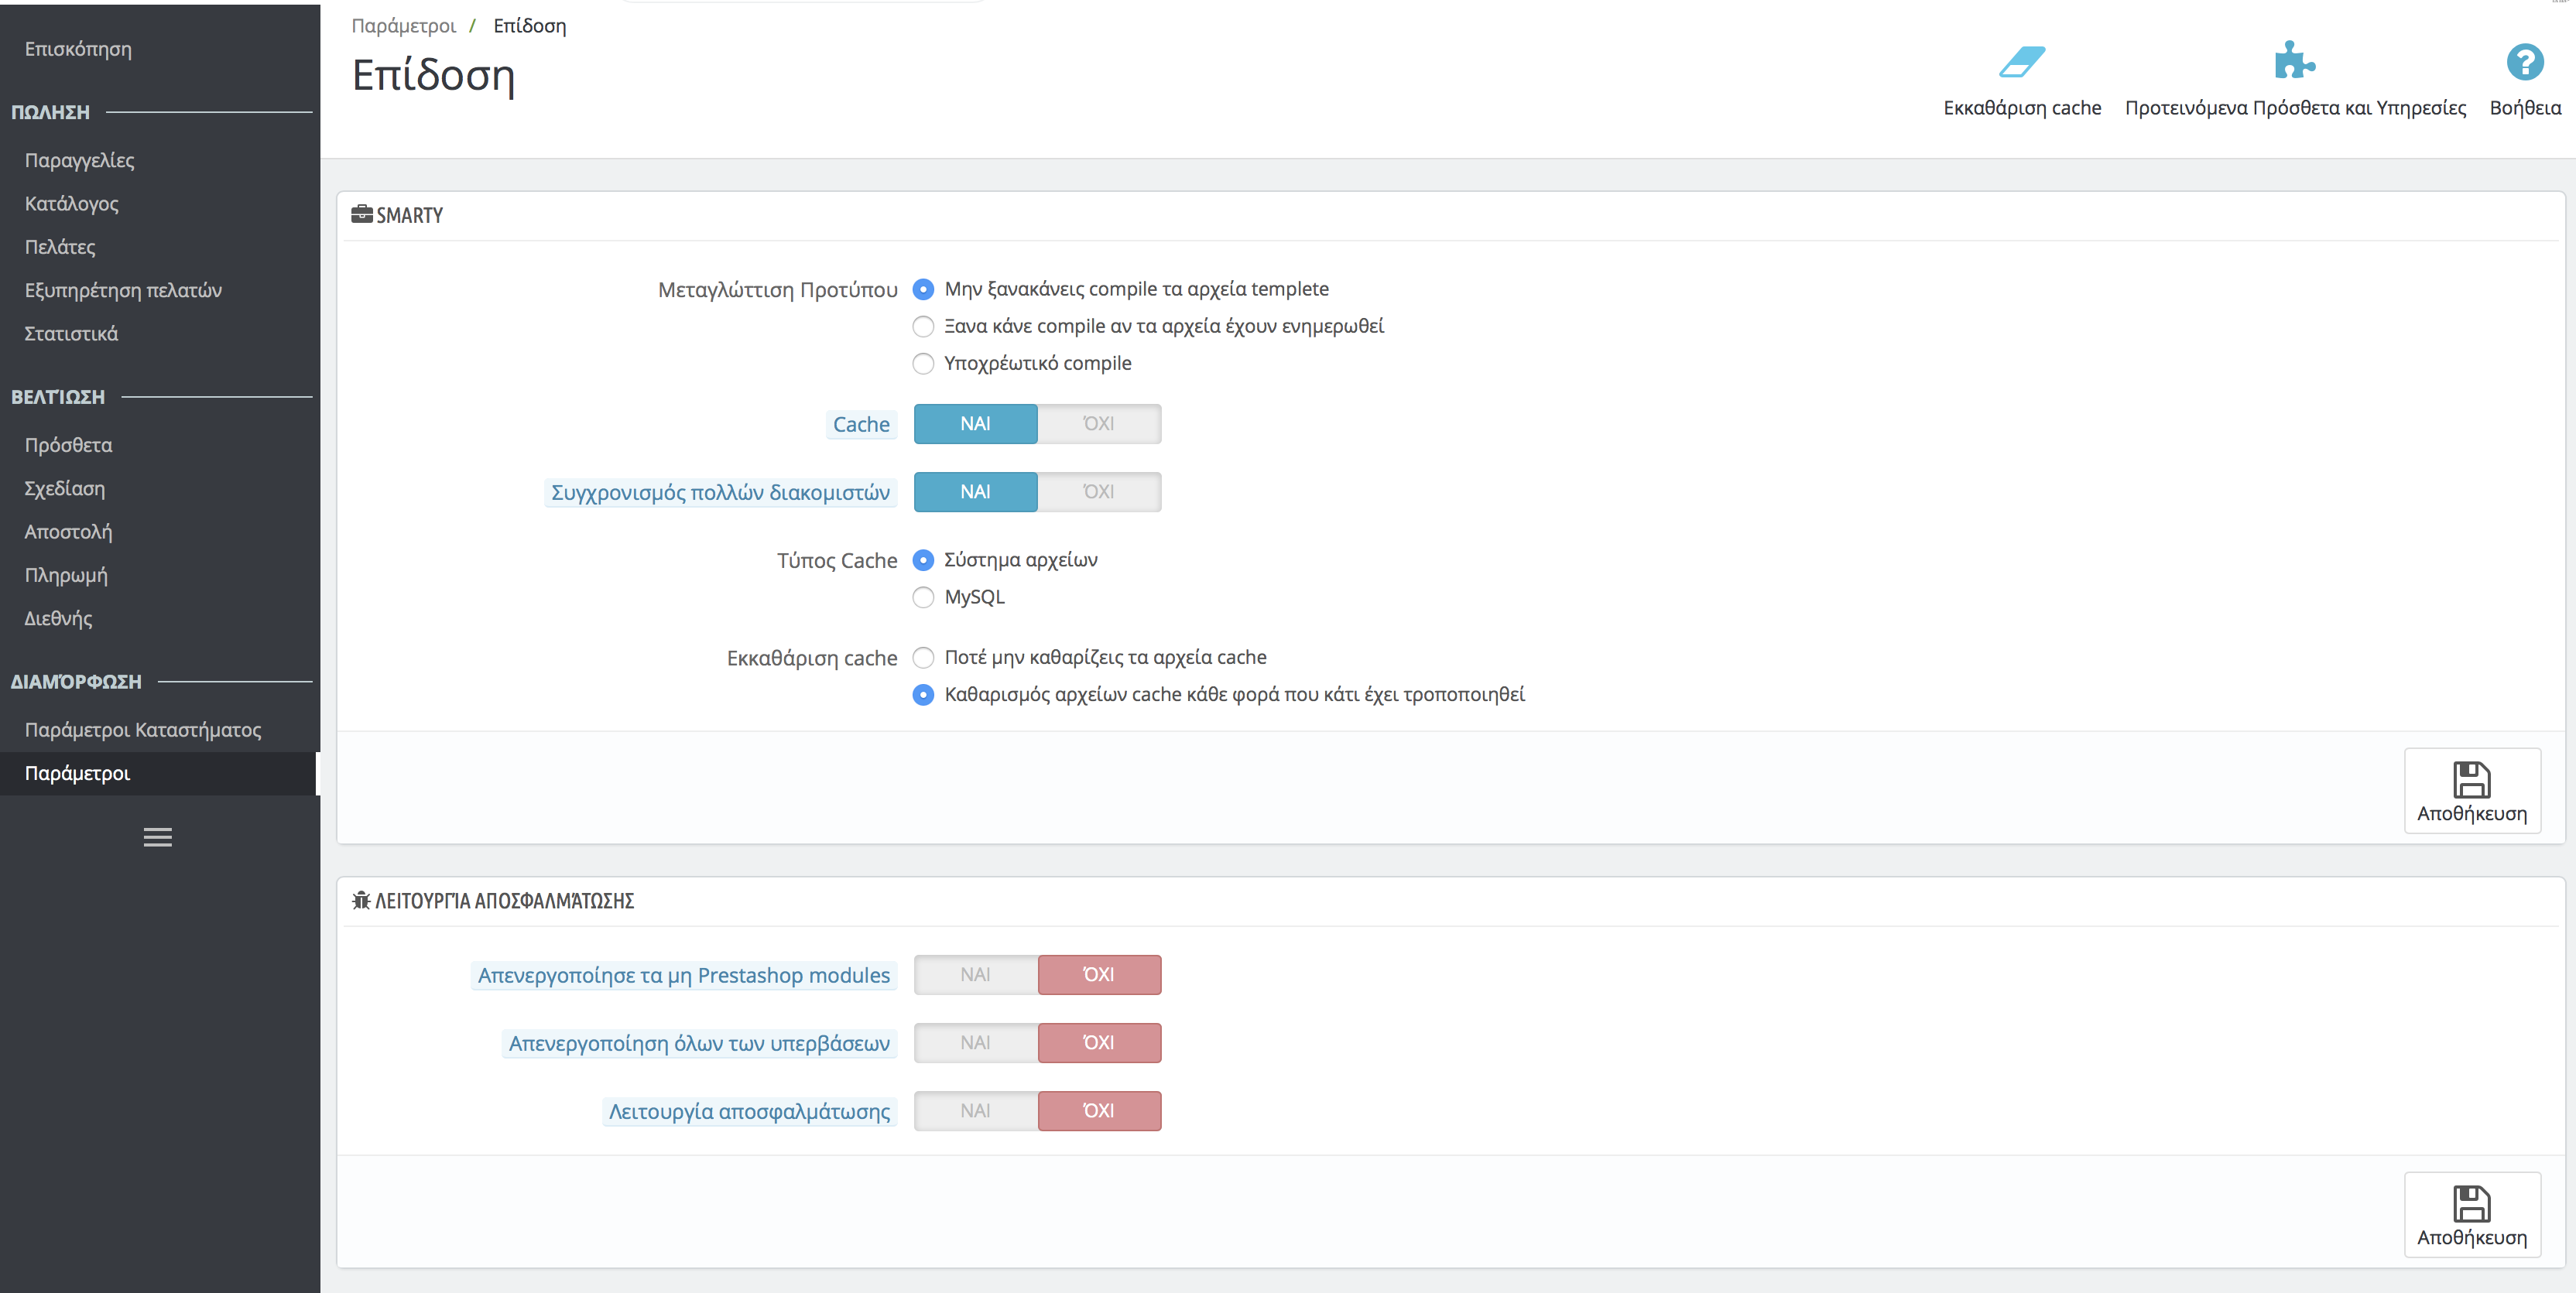This screenshot has width=2576, height=1293.
Task: Click the hamburger menu collapse icon in sidebar
Action: [158, 837]
